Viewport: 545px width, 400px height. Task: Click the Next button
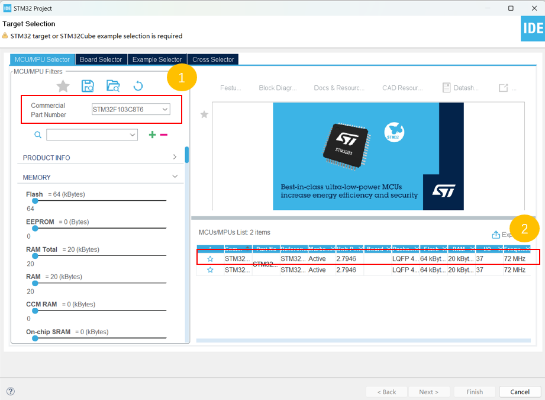[429, 392]
